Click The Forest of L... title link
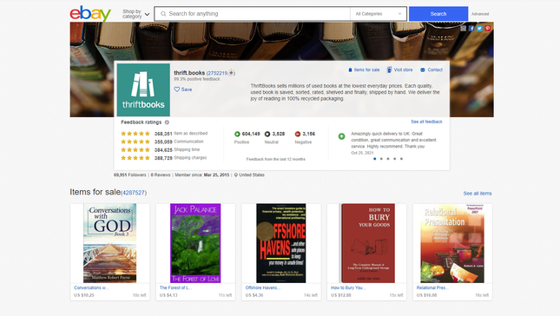 tap(175, 288)
